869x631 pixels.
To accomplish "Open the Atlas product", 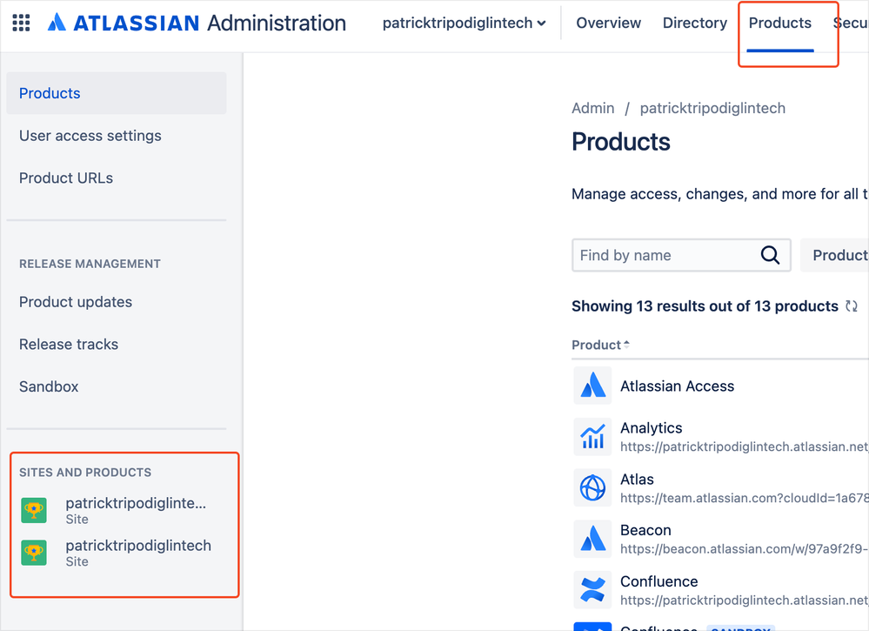I will pyautogui.click(x=637, y=479).
